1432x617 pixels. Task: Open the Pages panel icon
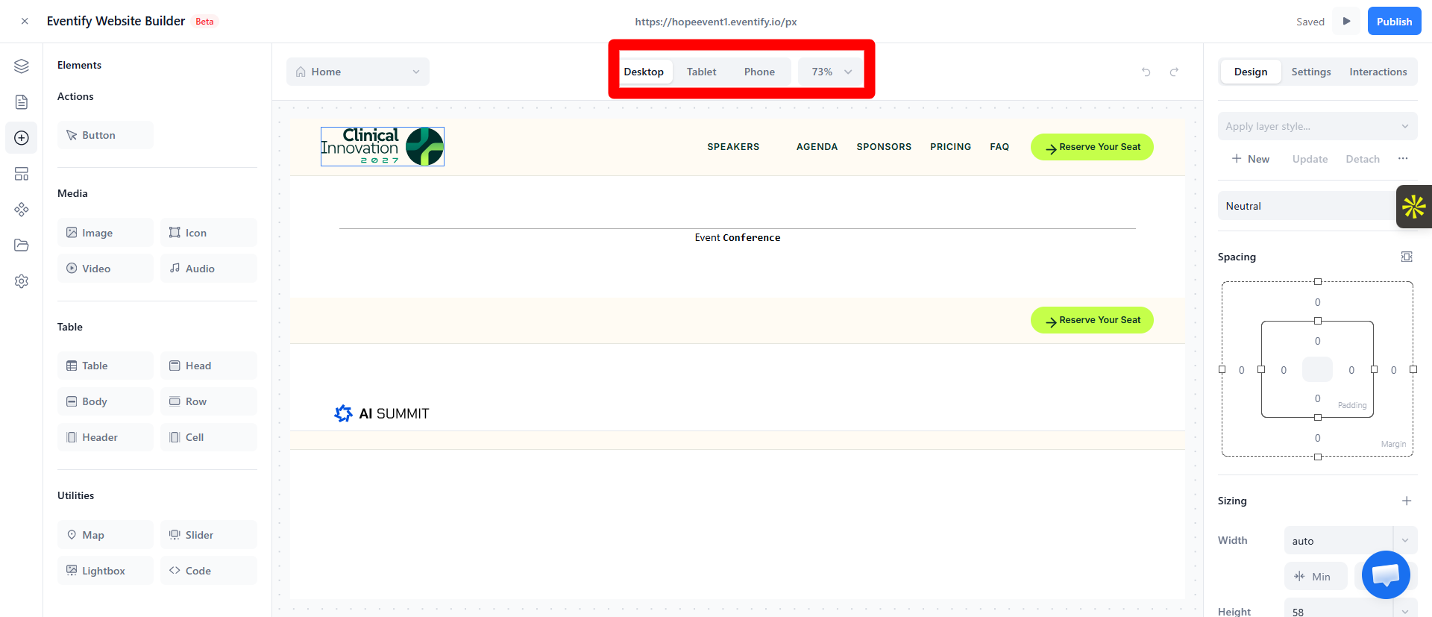[x=22, y=102]
